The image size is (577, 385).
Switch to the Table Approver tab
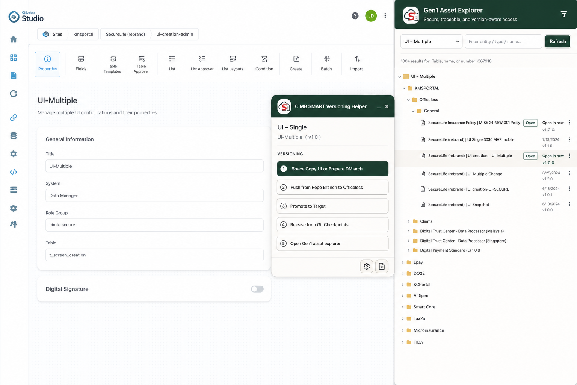[x=141, y=64]
